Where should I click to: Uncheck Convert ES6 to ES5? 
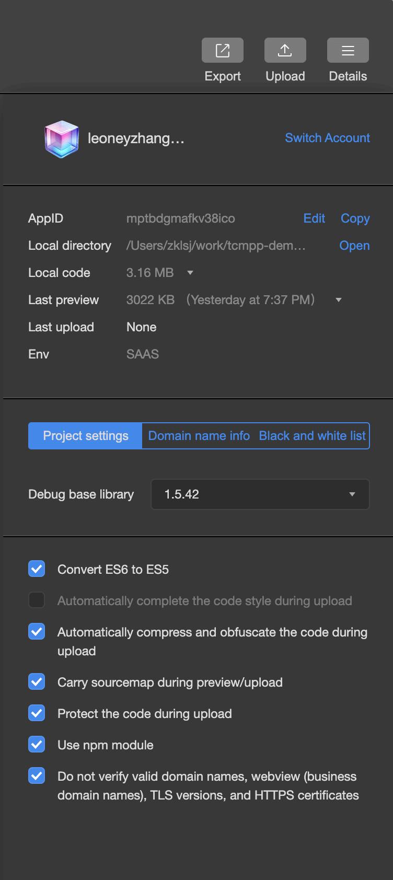pyautogui.click(x=37, y=569)
